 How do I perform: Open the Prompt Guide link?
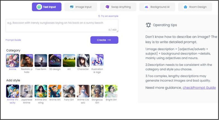(13, 40)
